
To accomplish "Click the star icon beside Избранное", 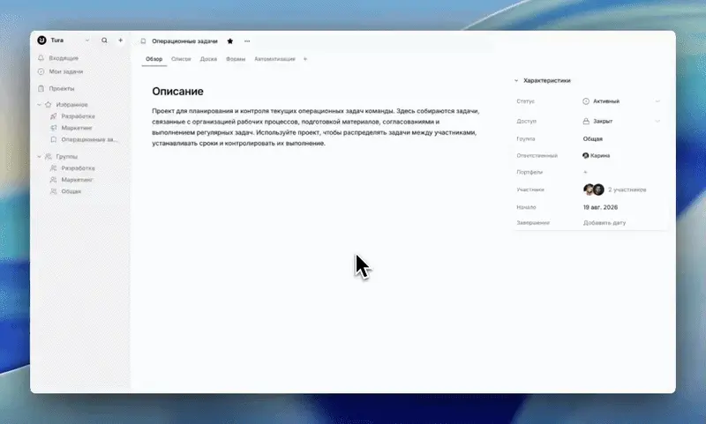I will pyautogui.click(x=49, y=105).
